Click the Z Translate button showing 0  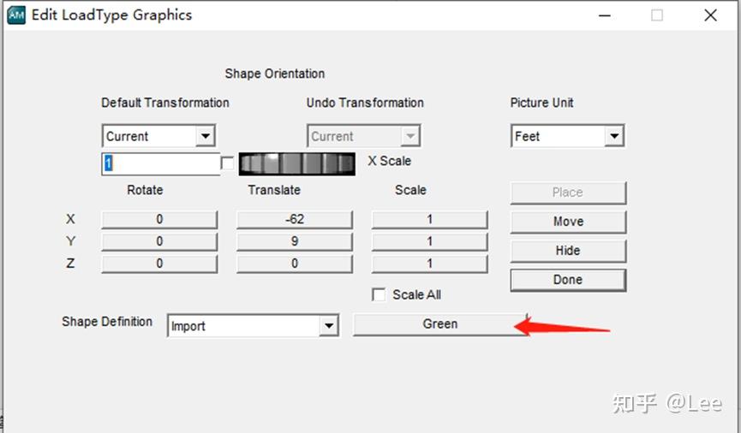pyautogui.click(x=295, y=264)
